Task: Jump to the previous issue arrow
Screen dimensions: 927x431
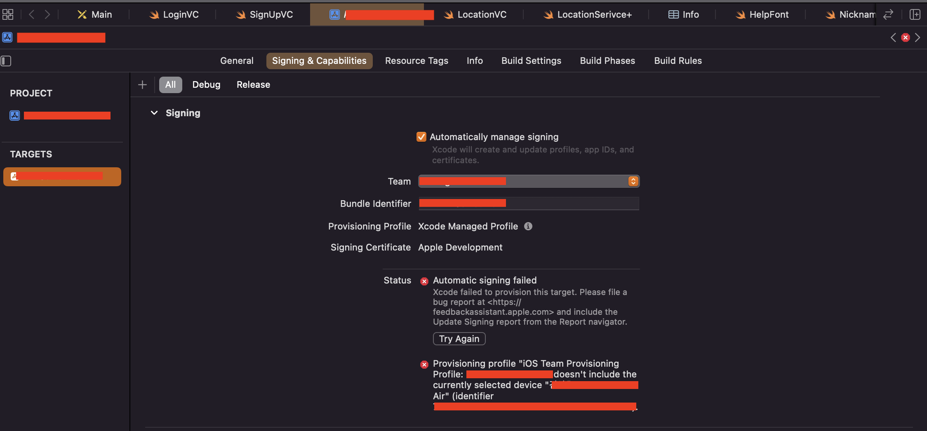Action: coord(893,37)
